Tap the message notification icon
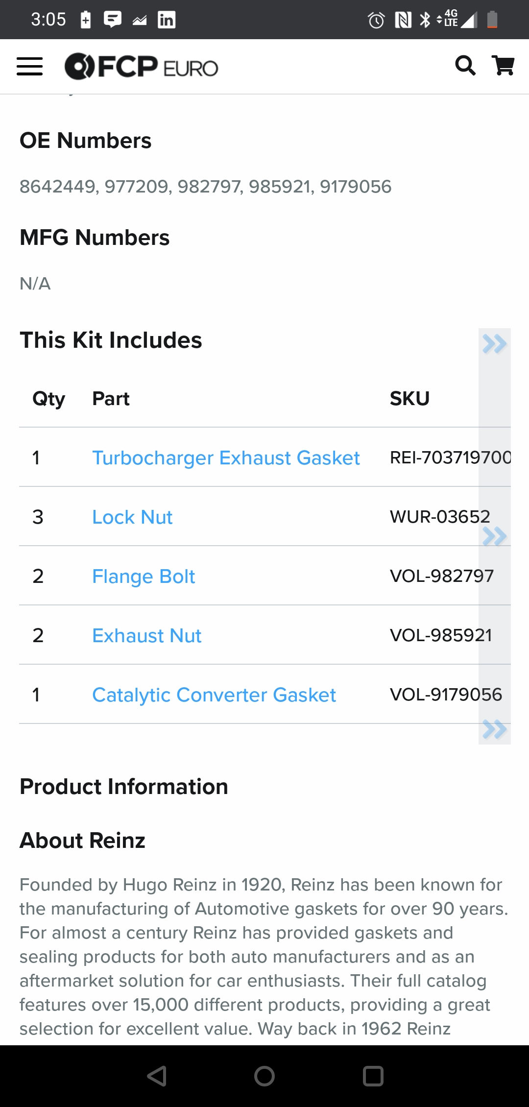The width and height of the screenshot is (529, 1107). click(x=113, y=20)
